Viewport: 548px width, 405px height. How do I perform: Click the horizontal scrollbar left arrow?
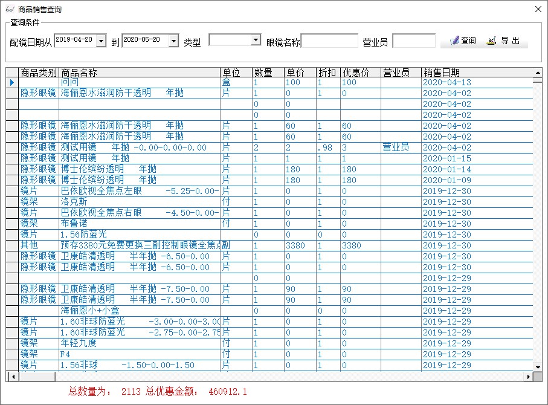click(10, 377)
